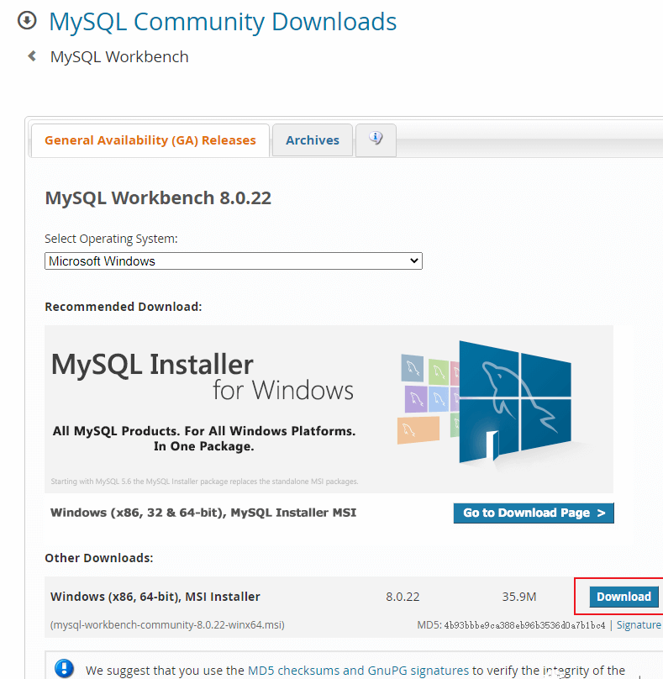Screen dimensions: 663x679
Task: Click the blue exclamation notice icon
Action: 64,668
